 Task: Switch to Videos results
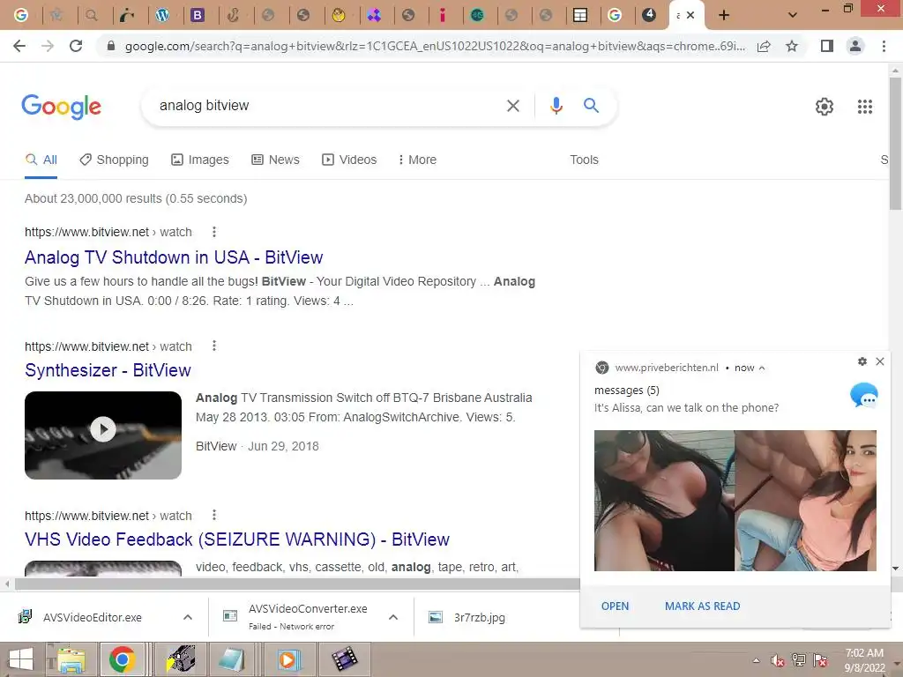[x=349, y=160]
